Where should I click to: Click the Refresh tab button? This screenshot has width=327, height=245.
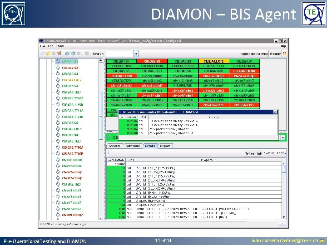253,153
